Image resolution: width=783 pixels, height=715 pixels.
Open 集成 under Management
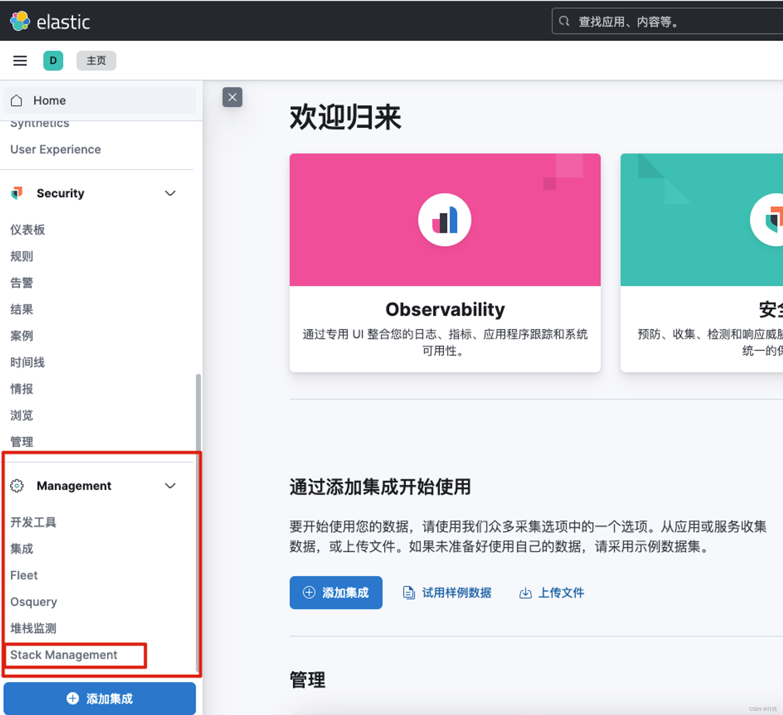(x=22, y=549)
